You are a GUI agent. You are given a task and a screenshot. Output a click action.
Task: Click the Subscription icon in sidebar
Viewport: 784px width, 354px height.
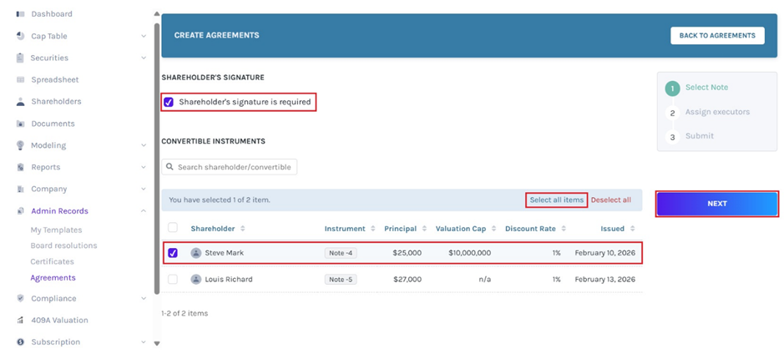click(x=20, y=341)
